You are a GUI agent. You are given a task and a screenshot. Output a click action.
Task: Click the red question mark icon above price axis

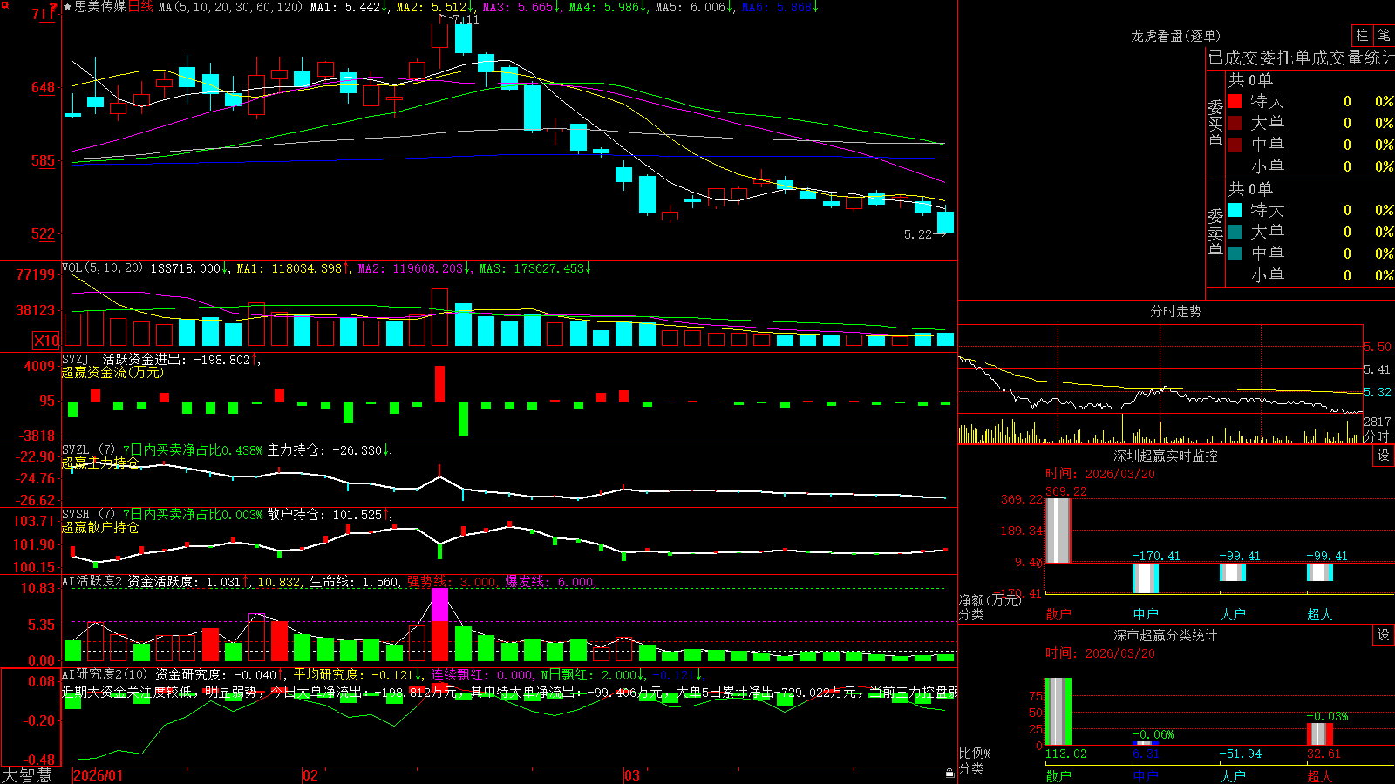(53, 8)
